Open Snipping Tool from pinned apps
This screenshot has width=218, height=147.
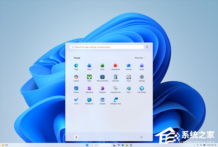pos(116,90)
